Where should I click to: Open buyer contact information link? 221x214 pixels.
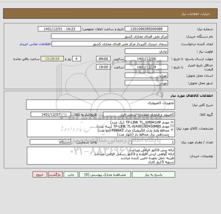click(35, 44)
